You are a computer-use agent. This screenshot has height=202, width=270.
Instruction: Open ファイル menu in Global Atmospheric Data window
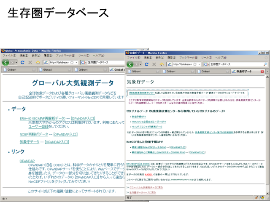tap(9, 56)
